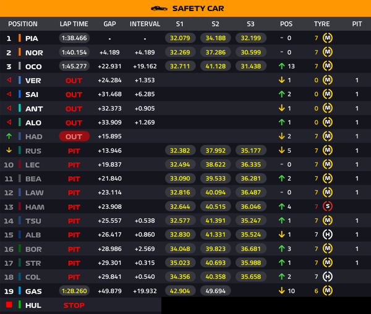This screenshot has height=314, width=371.
Task: Click the yellow down arrow for VER position
Action: (x=281, y=80)
